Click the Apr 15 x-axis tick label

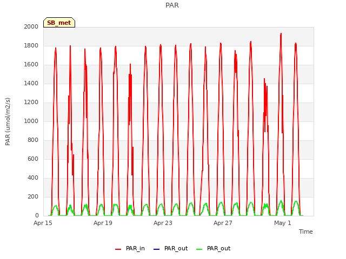point(43,223)
